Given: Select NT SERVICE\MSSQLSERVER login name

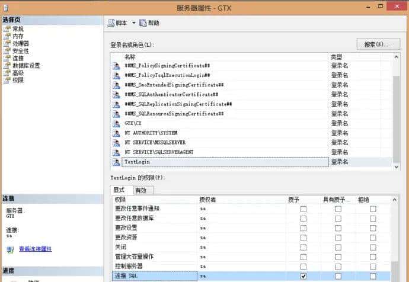Looking at the screenshot, I should pos(155,143).
